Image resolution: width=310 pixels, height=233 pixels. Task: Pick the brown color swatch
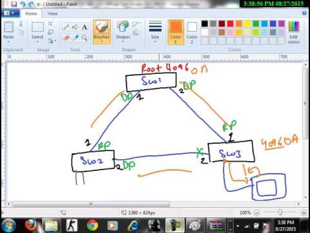coord(222,32)
